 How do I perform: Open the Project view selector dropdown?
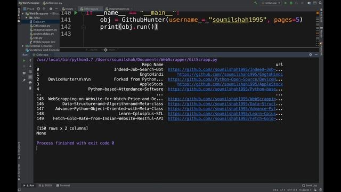coord(28,9)
